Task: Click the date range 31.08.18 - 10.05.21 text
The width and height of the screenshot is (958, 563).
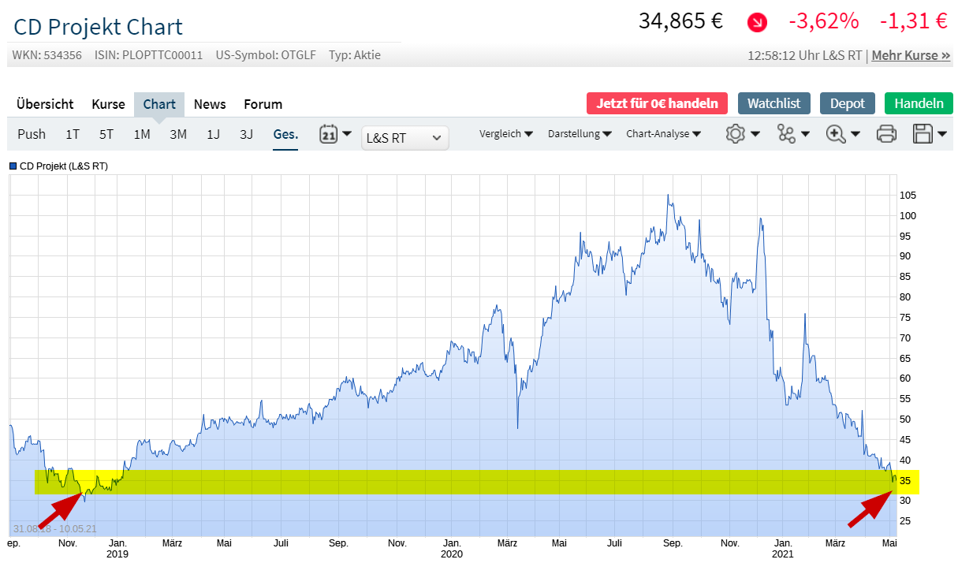Action: [54, 528]
